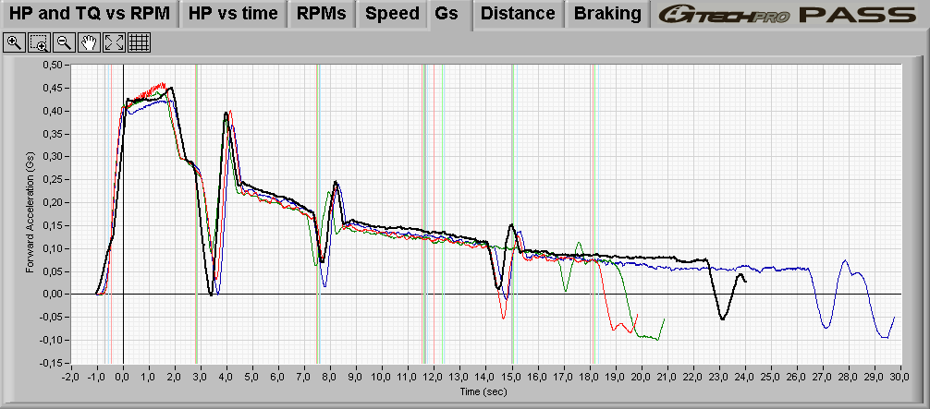Switch to the HP vs time tab
Image resolution: width=930 pixels, height=409 pixels.
pos(234,14)
